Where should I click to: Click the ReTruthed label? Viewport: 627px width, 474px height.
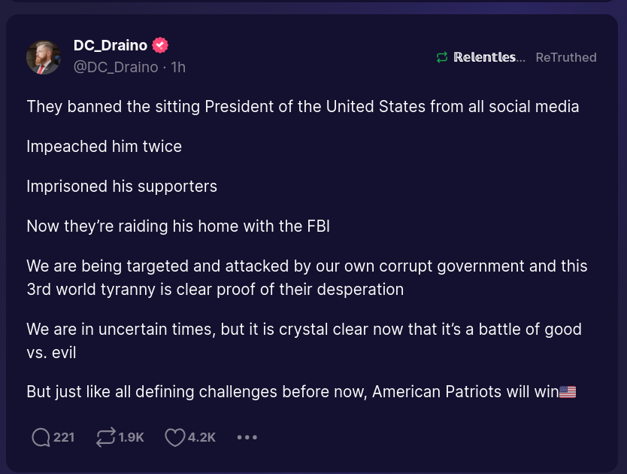pos(566,57)
